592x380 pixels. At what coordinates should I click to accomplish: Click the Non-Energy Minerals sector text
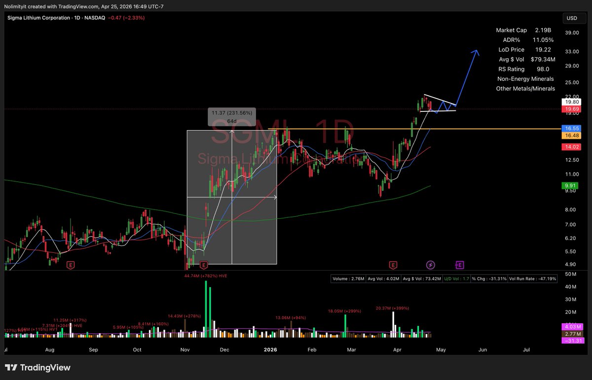pyautogui.click(x=525, y=79)
